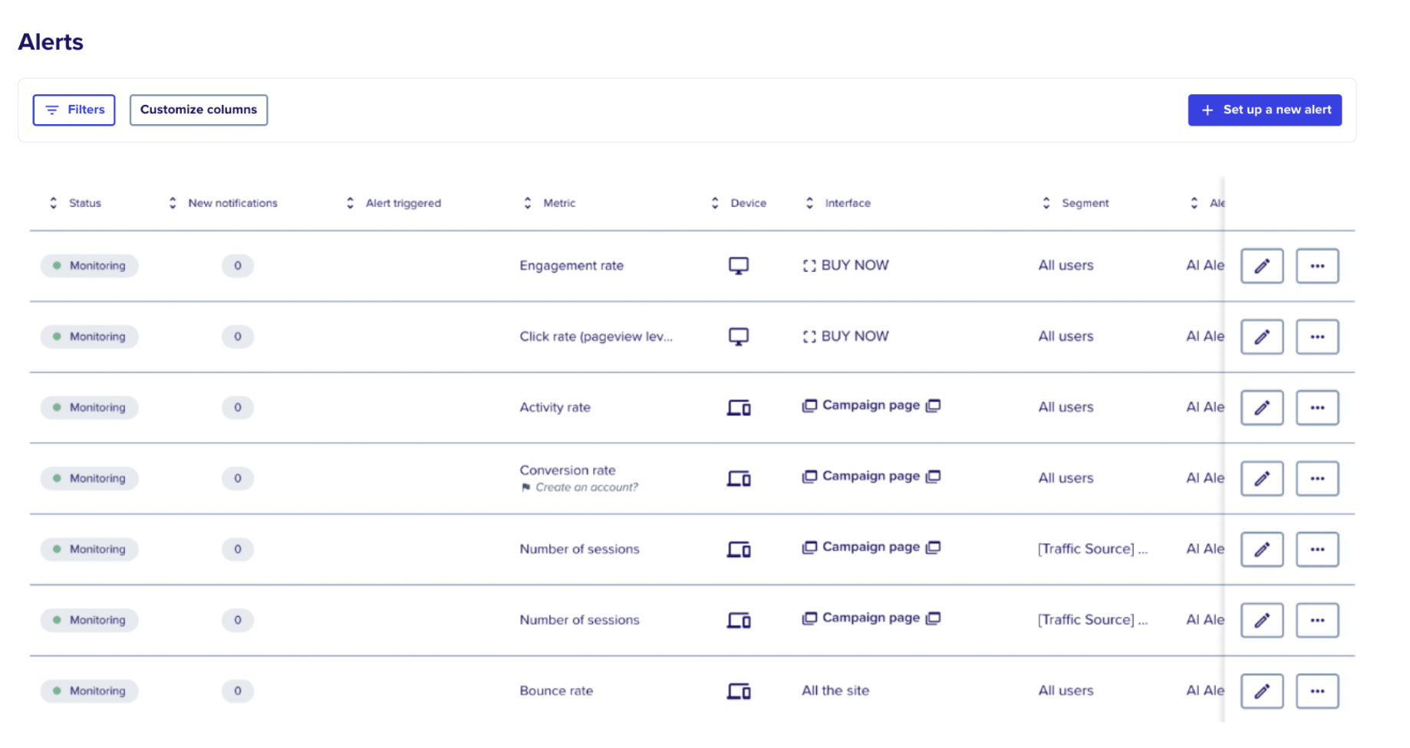Click 'All users' segment in Conversion rate row
The width and height of the screenshot is (1410, 748).
point(1066,478)
